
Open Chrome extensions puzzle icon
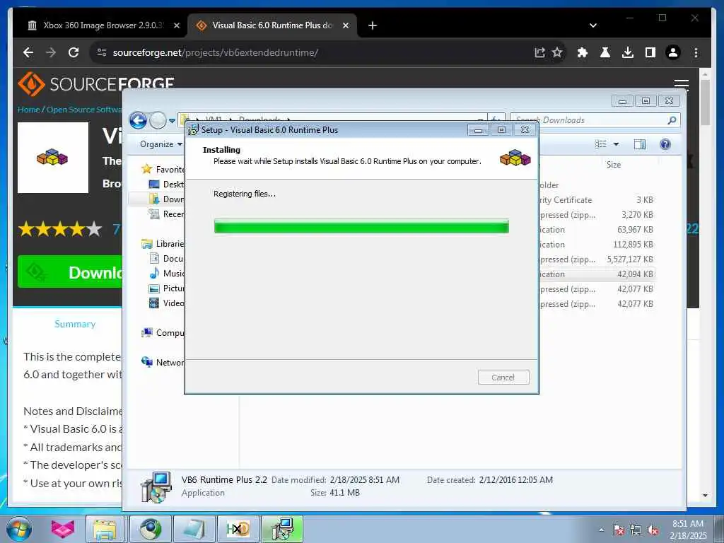click(x=583, y=52)
